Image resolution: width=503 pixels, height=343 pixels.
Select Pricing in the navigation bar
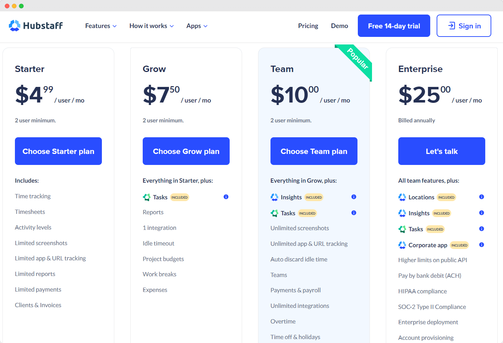(x=308, y=26)
